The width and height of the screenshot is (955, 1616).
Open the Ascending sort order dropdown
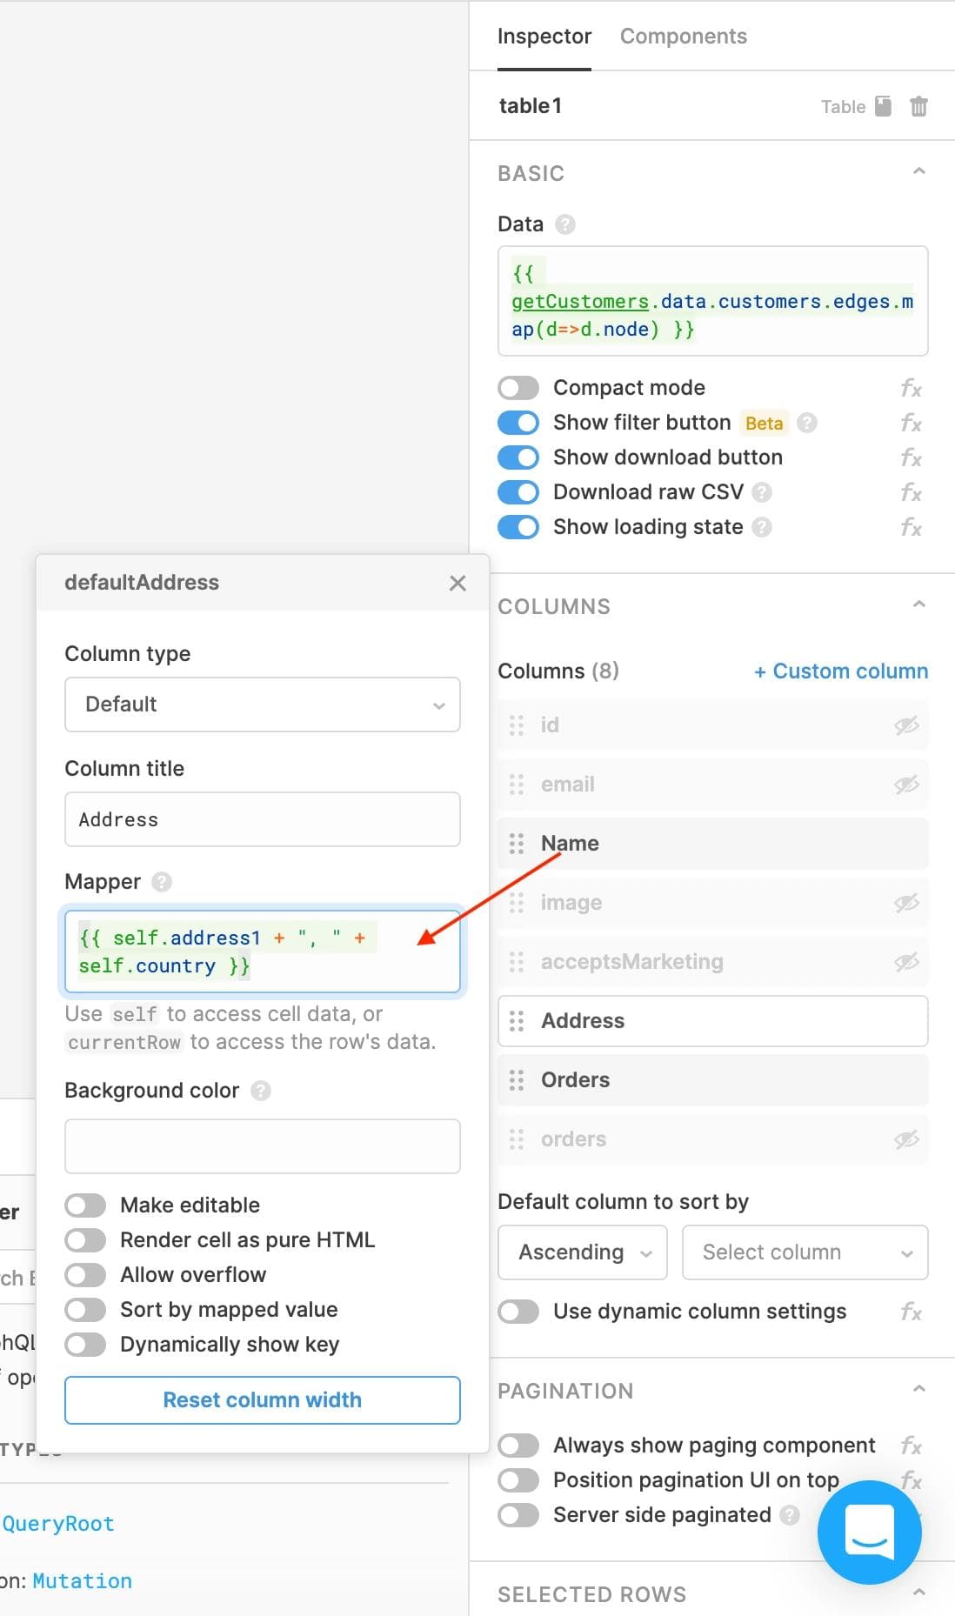pos(582,1252)
